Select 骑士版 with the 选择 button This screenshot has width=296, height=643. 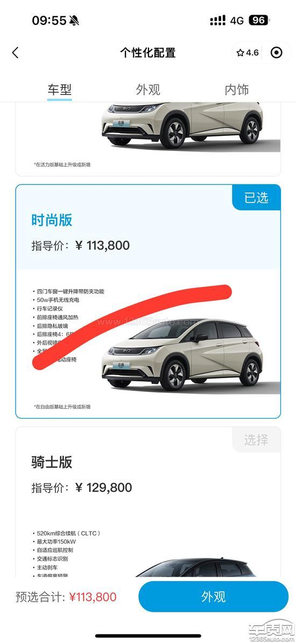point(256,440)
